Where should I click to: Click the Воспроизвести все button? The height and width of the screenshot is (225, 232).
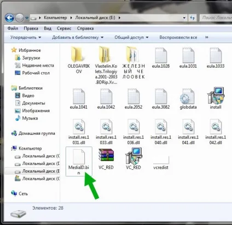[x=178, y=37]
